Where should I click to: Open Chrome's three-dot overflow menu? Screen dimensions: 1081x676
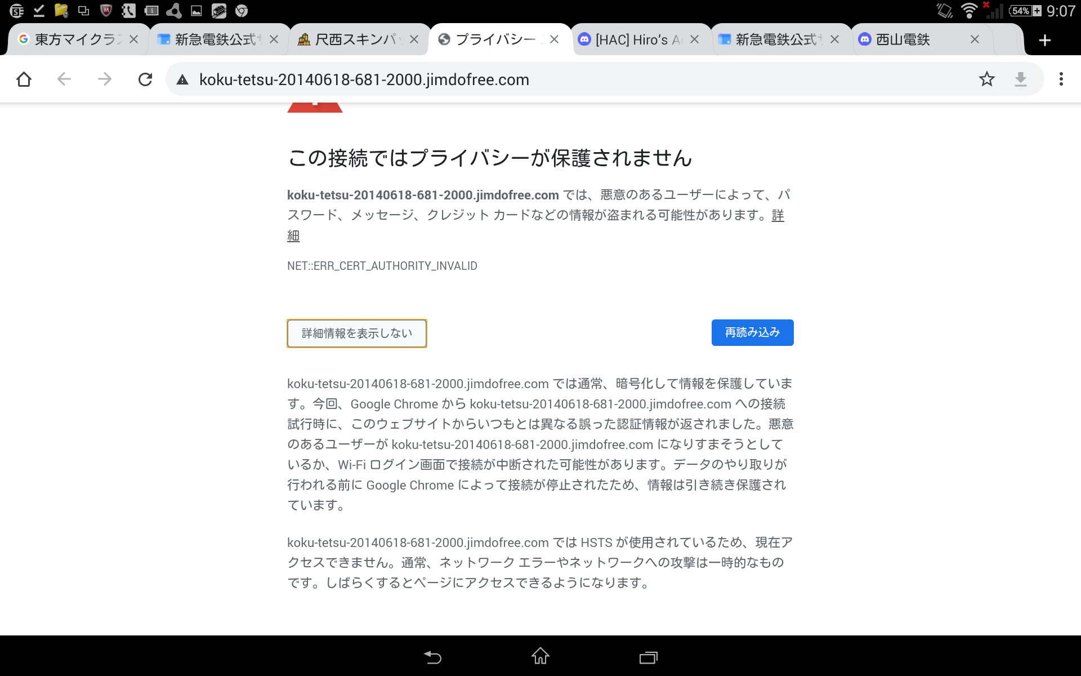pyautogui.click(x=1061, y=79)
